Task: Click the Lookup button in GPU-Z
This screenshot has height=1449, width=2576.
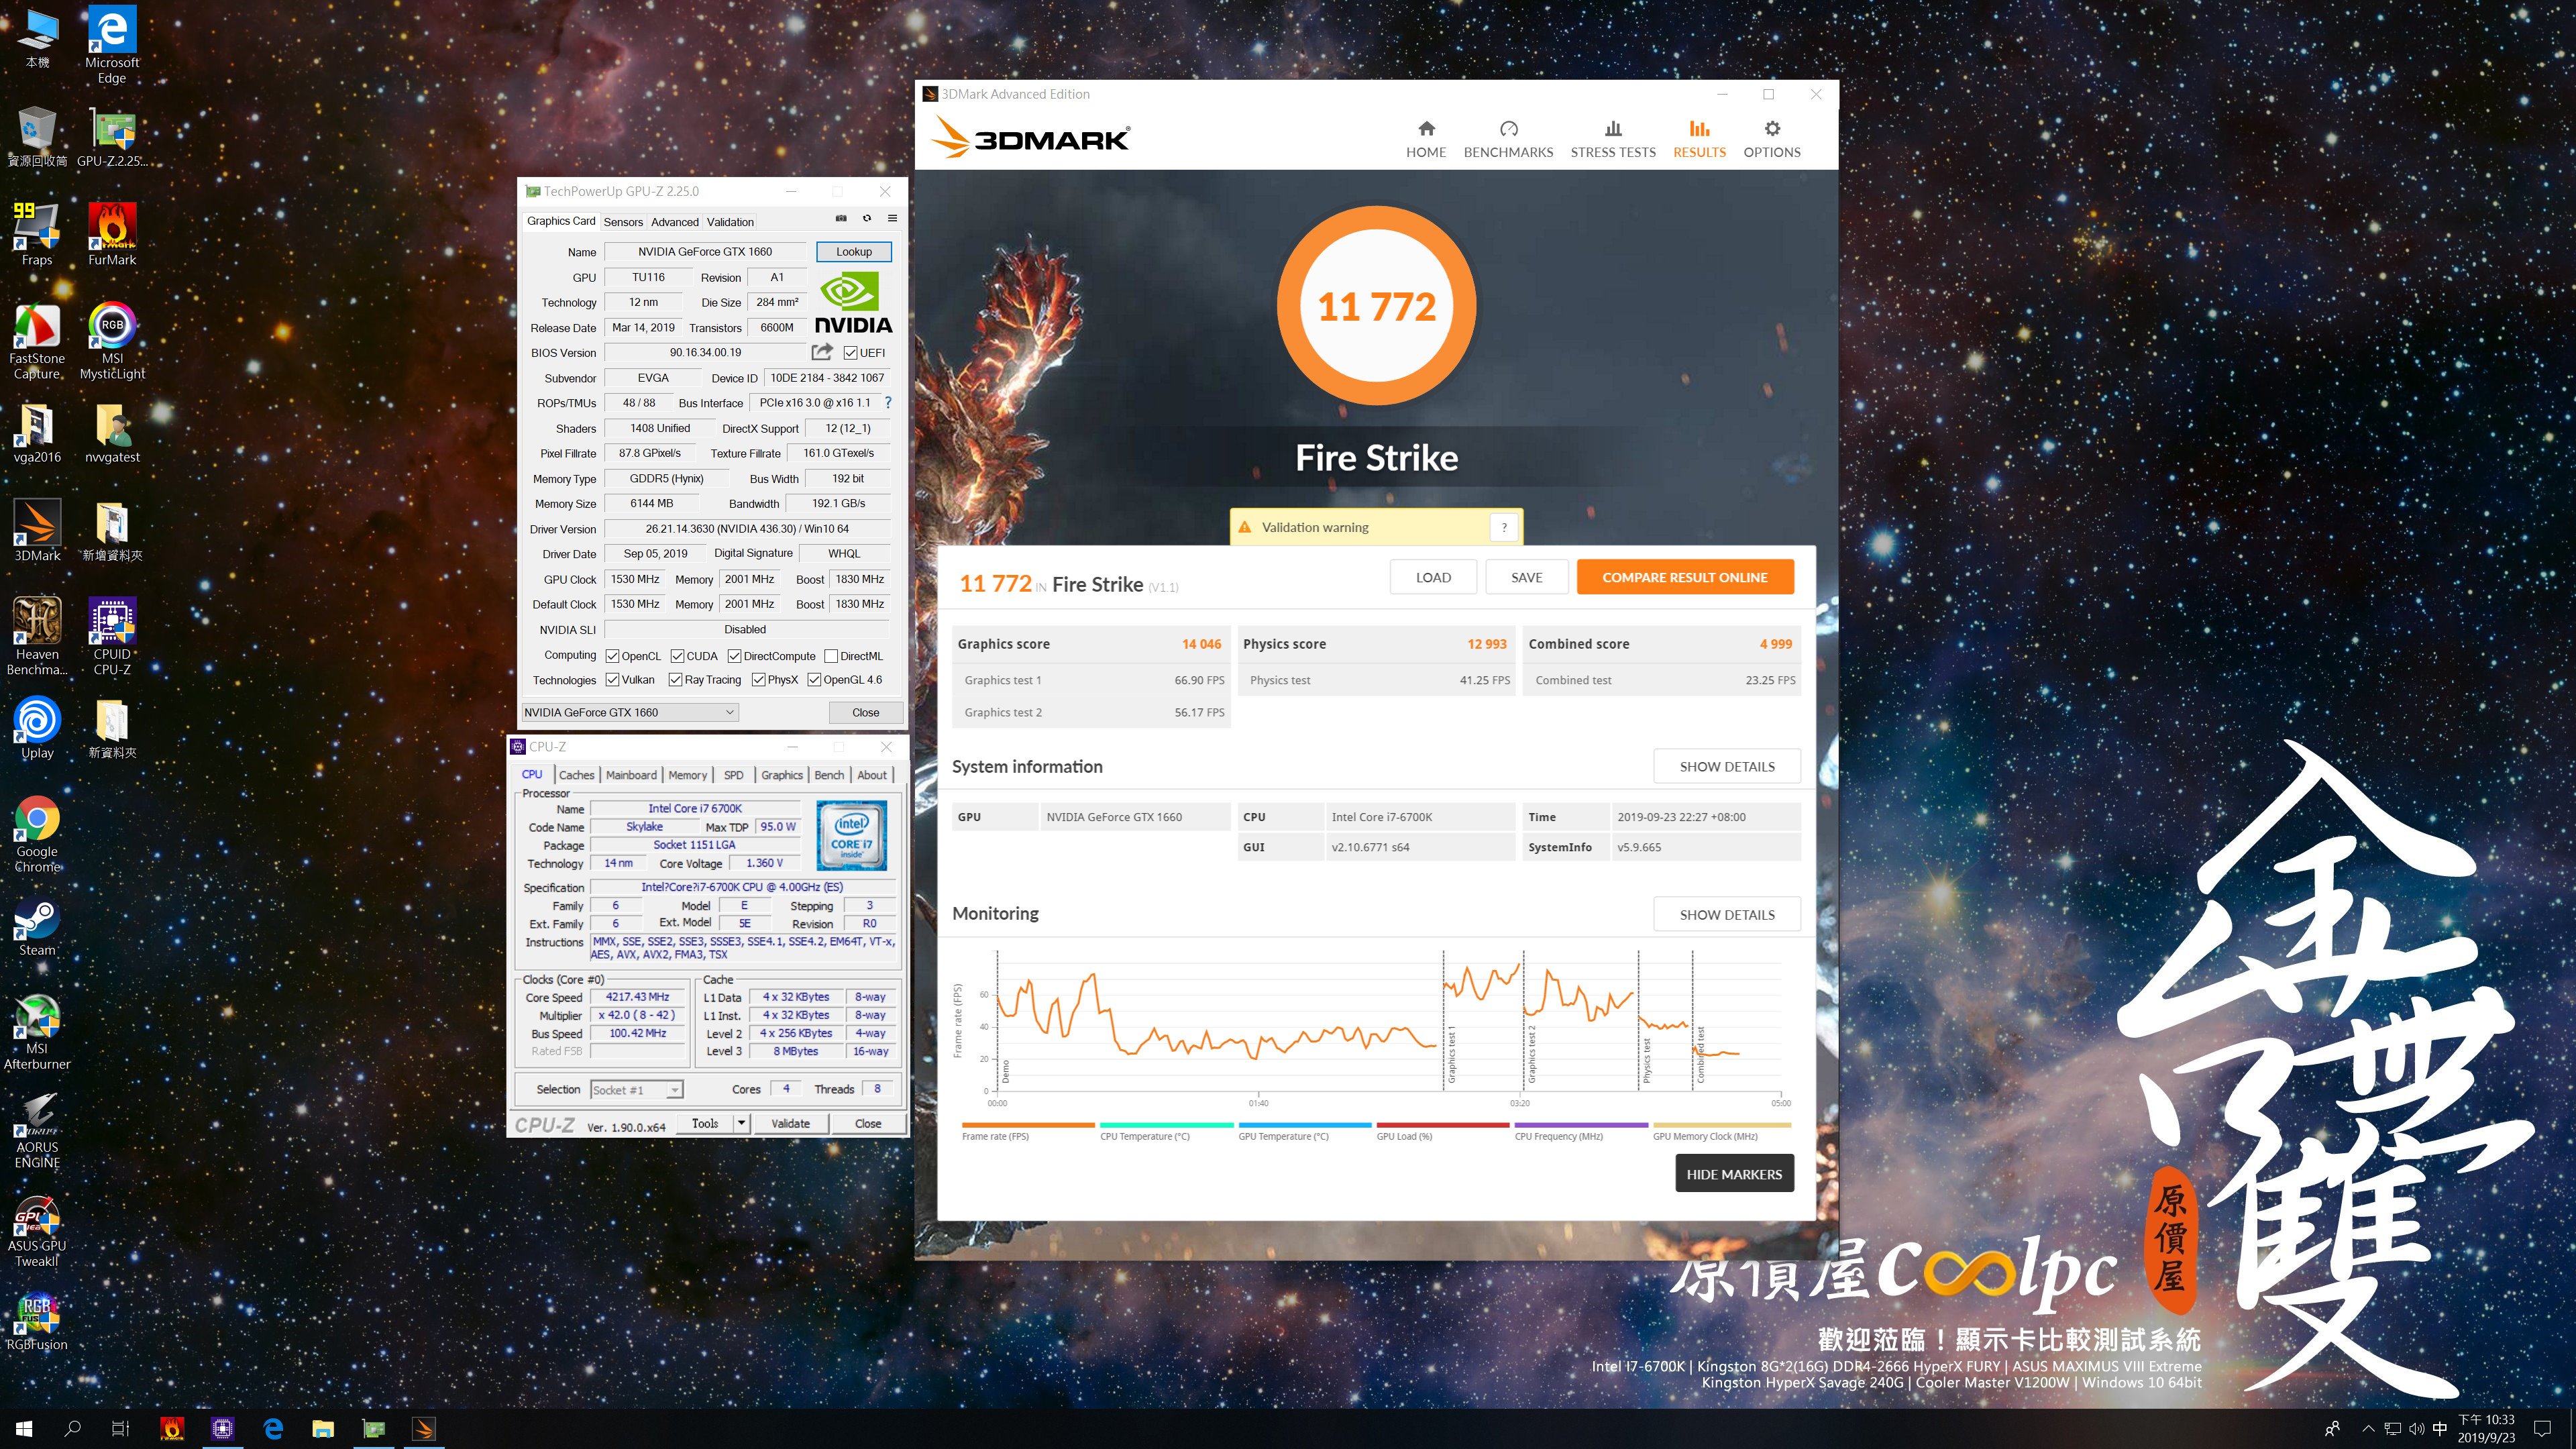Action: [x=854, y=252]
